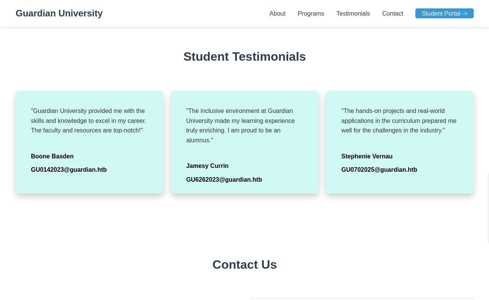Select Jamesy Currin's email address
Viewport: 489px width, 300px height.
pos(224,179)
